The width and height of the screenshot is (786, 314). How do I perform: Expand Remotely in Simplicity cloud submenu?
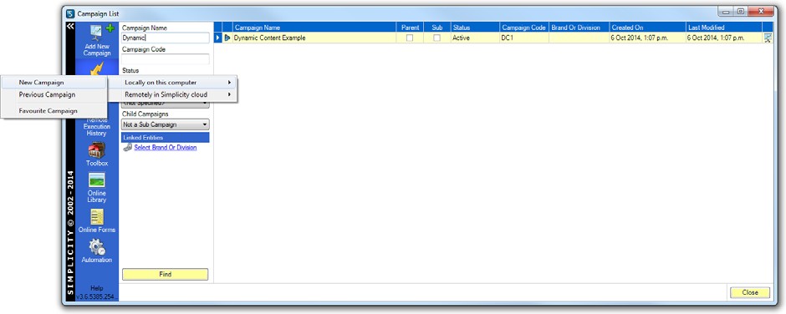click(173, 94)
